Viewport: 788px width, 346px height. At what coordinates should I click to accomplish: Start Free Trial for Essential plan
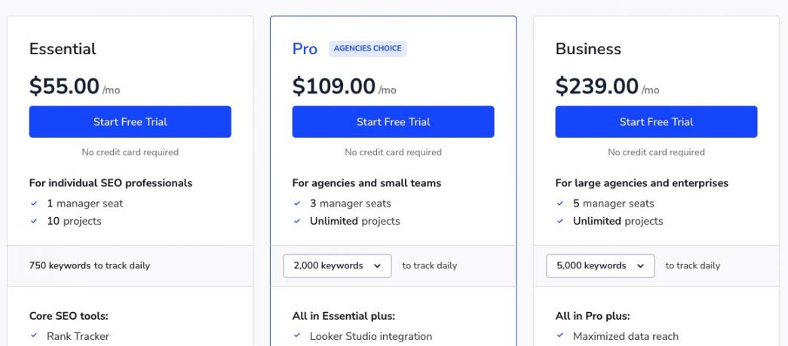[x=130, y=122]
